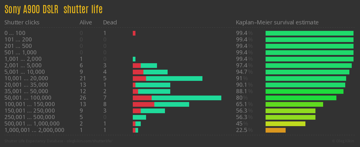Click the green alive bar for 250,001 … 500,000
Viewport: 360px width, 147px height.
(139, 117)
